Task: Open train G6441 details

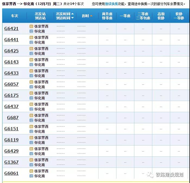Action: (11, 40)
